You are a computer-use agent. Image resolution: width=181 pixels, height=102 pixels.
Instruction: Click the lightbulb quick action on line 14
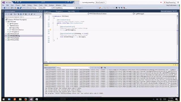(50, 30)
